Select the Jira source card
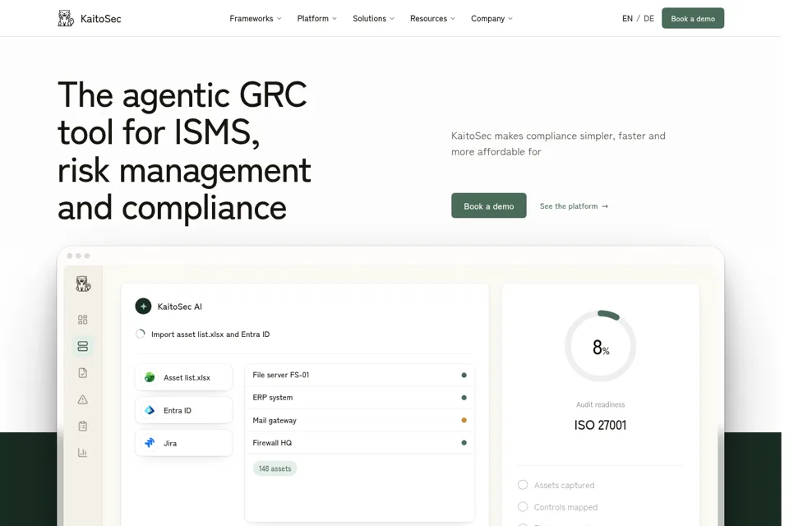789x526 pixels. point(183,443)
